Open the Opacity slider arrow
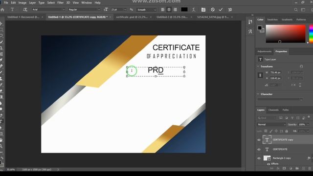 click(x=308, y=124)
